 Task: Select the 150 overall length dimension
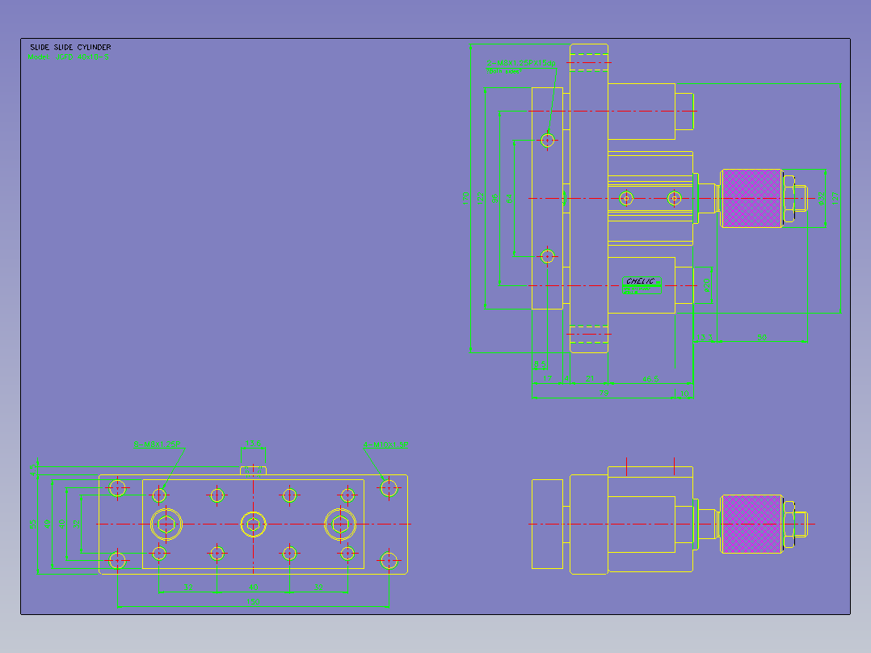point(253,602)
